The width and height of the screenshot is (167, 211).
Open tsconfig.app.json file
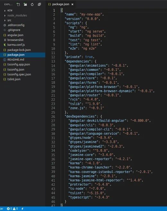(x=23, y=64)
